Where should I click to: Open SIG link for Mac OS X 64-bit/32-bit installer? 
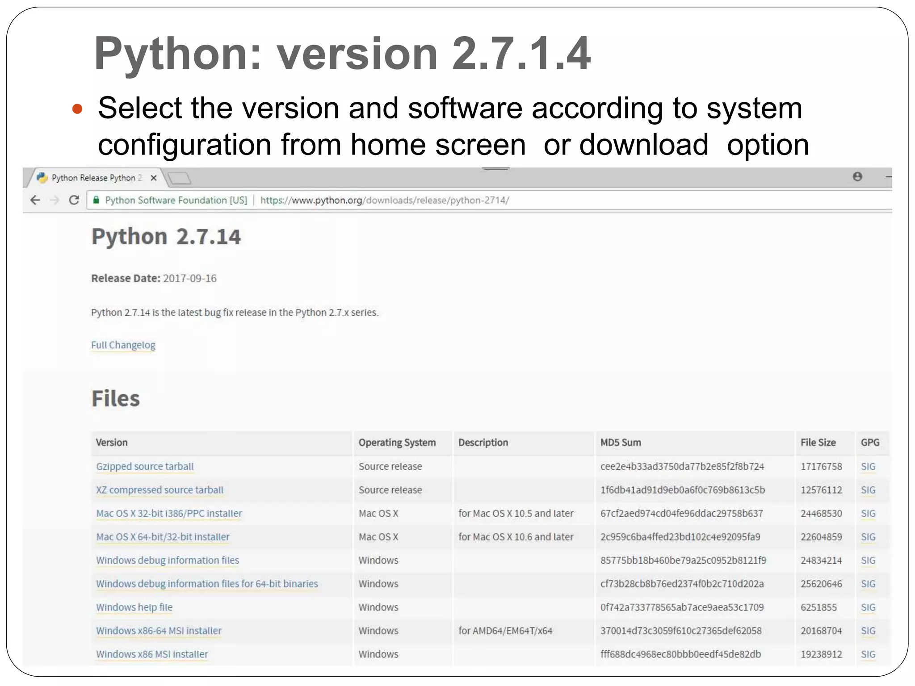[x=868, y=537]
